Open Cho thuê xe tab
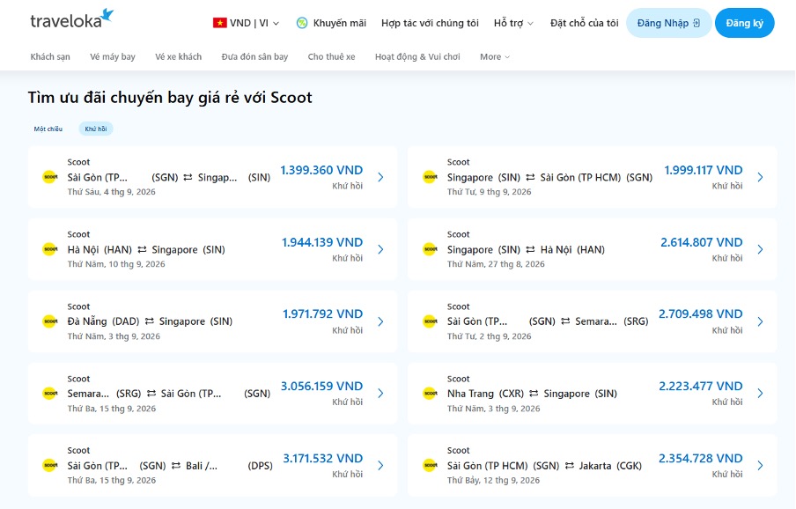This screenshot has height=509, width=796. 331,57
